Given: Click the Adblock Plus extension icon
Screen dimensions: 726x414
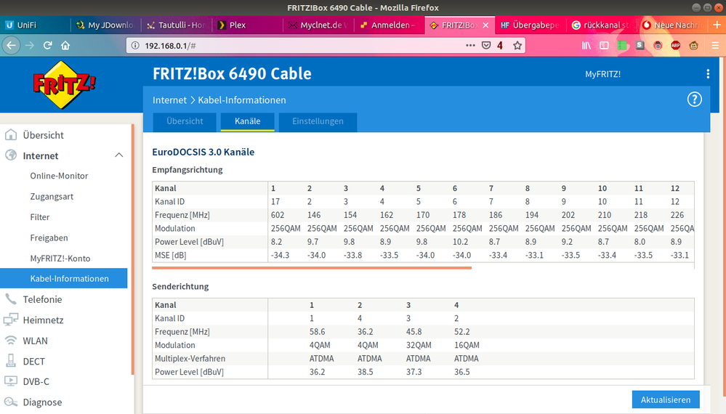Looking at the screenshot, I should pyautogui.click(x=676, y=45).
